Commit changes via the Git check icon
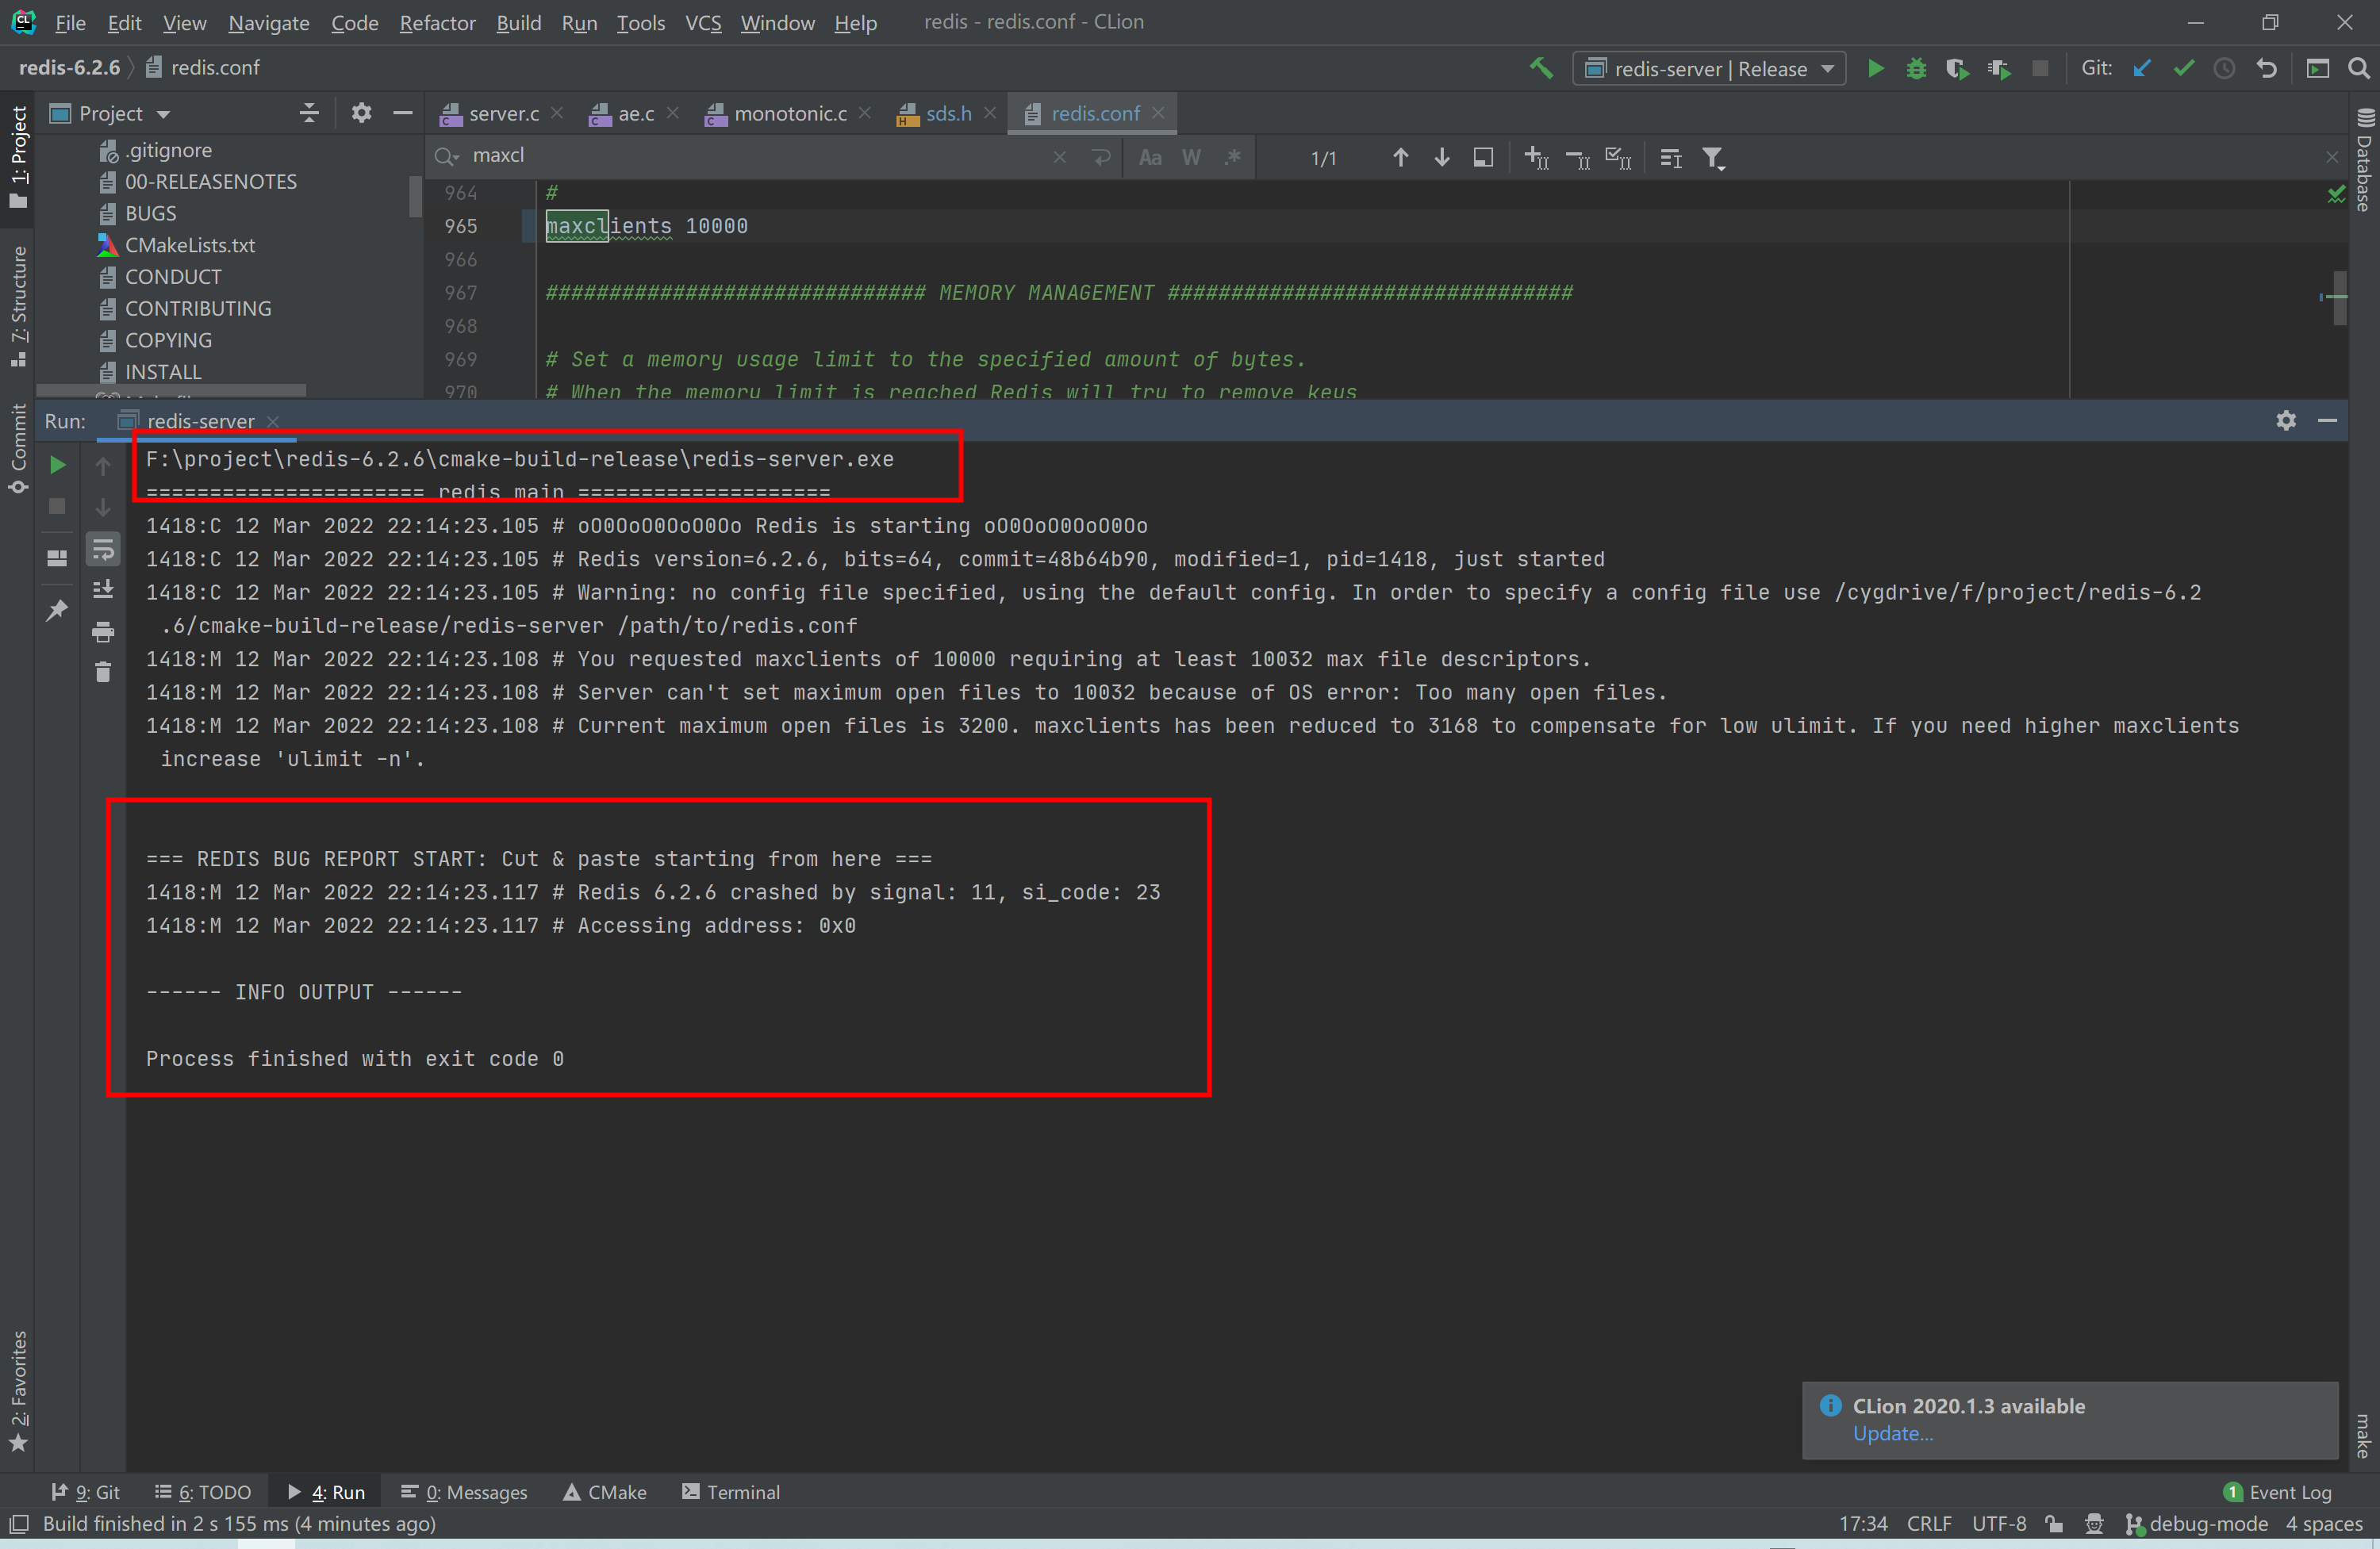This screenshot has height=1549, width=2380. coord(2184,68)
